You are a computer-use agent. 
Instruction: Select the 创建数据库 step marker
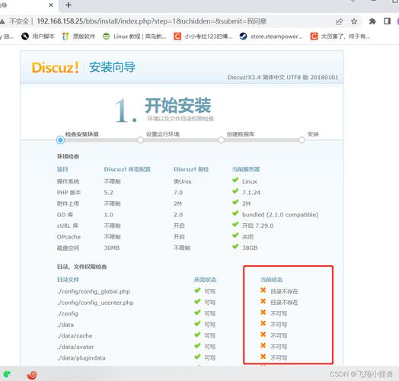pos(221,139)
